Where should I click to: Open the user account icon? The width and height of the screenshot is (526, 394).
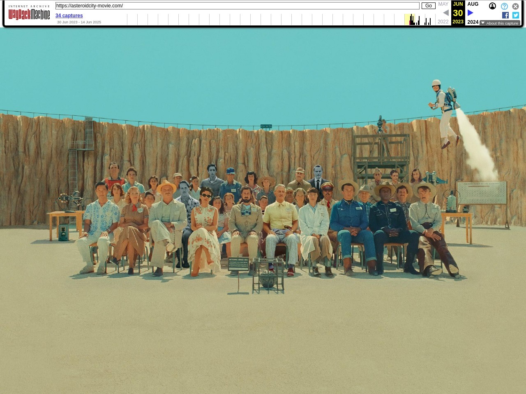tap(492, 6)
